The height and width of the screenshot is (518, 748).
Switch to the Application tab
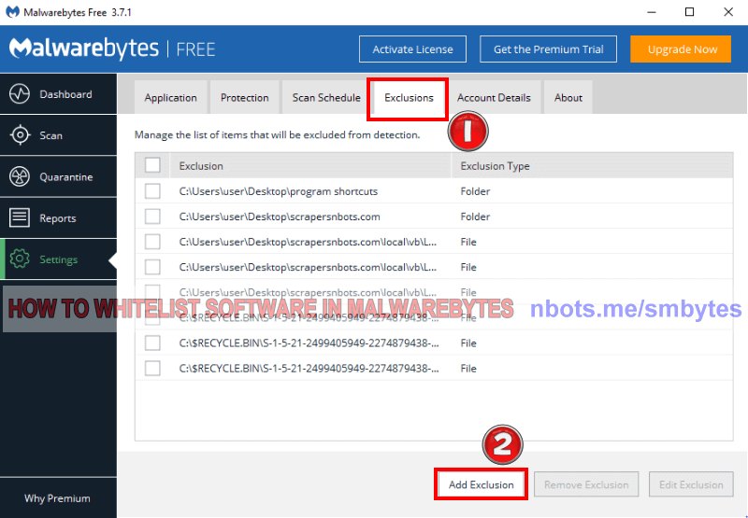171,97
